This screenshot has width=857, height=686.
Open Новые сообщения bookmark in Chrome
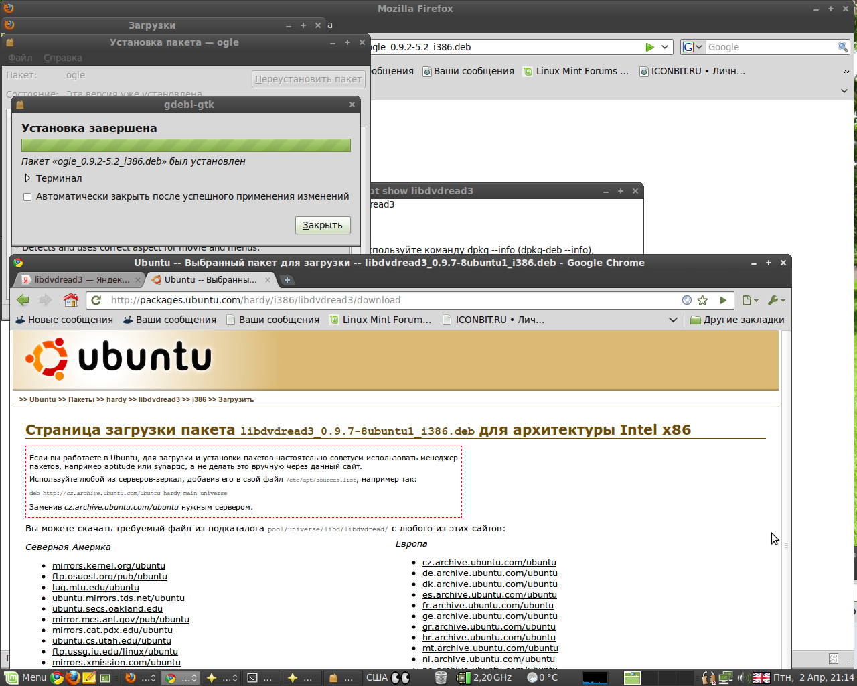pyautogui.click(x=64, y=320)
